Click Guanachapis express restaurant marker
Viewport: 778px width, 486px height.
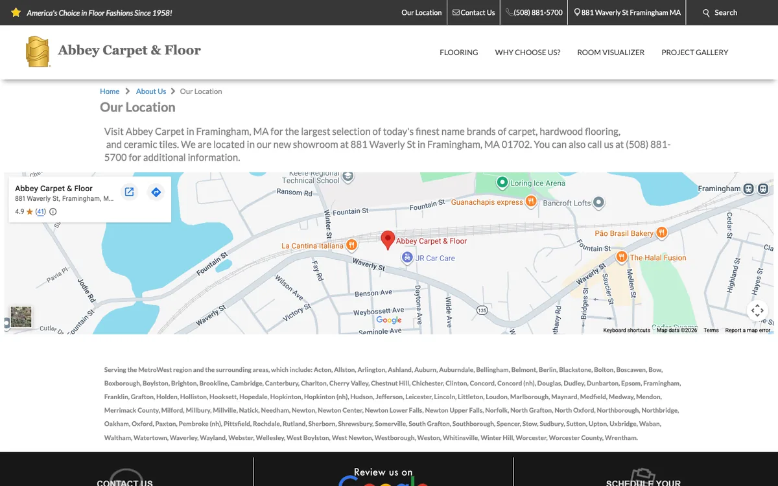click(531, 202)
